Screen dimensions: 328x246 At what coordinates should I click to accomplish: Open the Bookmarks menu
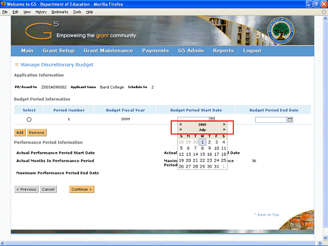[x=60, y=12]
